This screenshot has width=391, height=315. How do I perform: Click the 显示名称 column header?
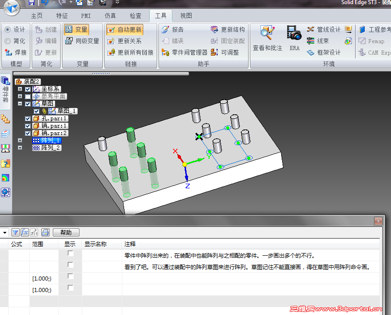[x=102, y=244]
